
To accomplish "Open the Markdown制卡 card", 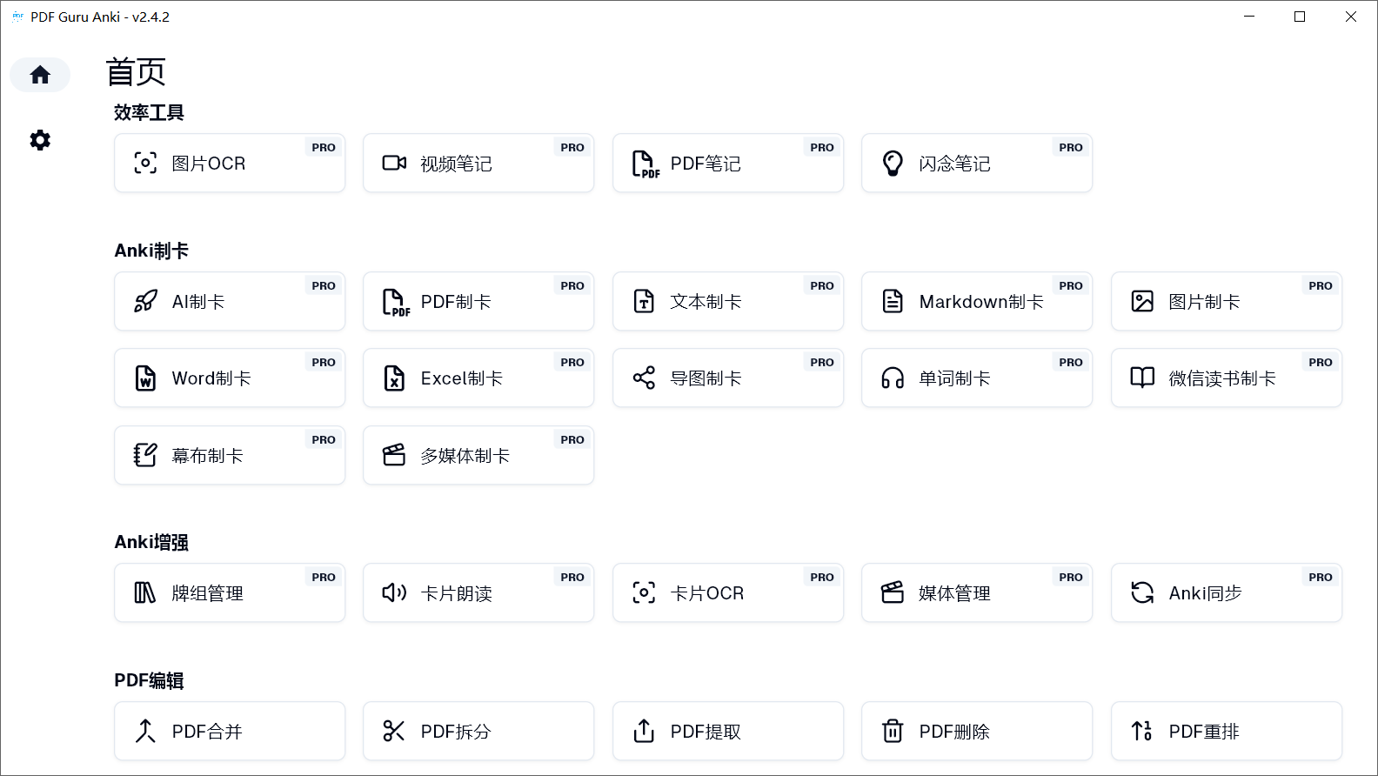I will pos(977,301).
